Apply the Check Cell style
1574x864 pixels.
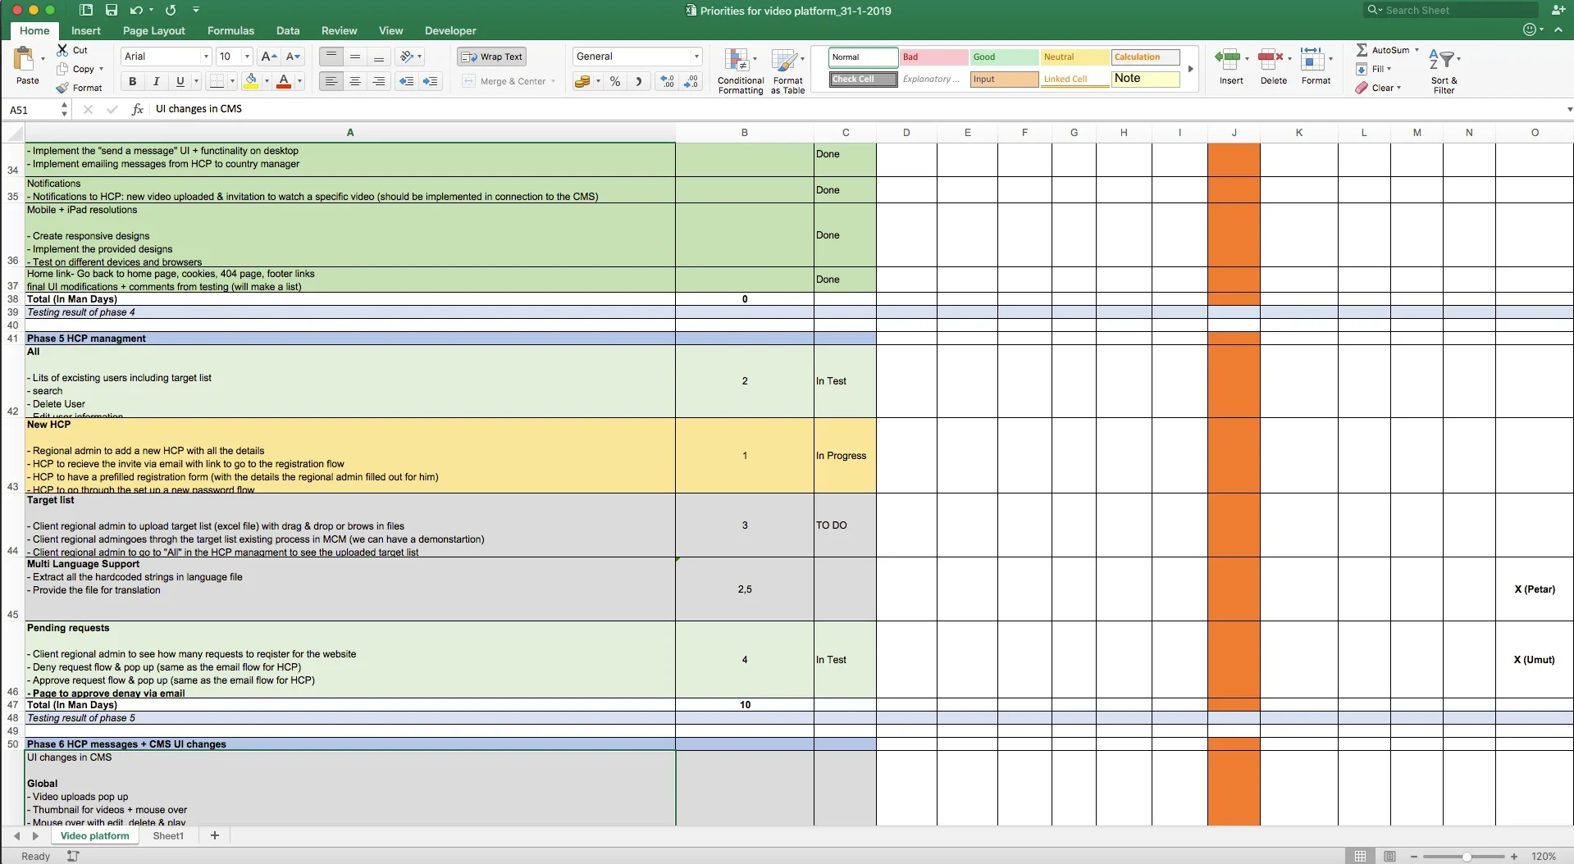(864, 80)
